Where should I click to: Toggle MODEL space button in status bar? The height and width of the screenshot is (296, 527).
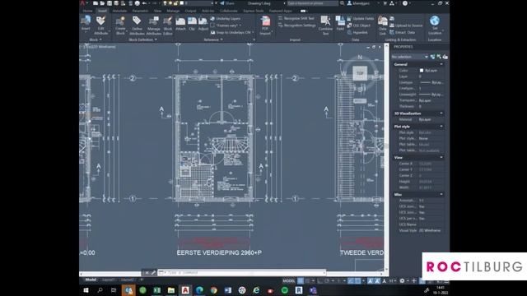coord(289,281)
